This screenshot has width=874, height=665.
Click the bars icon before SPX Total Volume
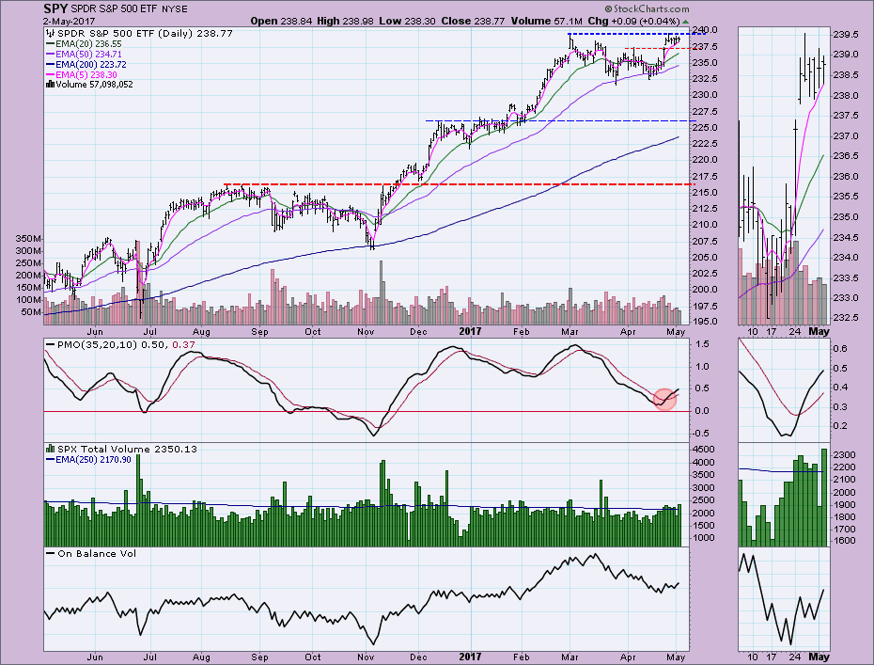coord(50,449)
